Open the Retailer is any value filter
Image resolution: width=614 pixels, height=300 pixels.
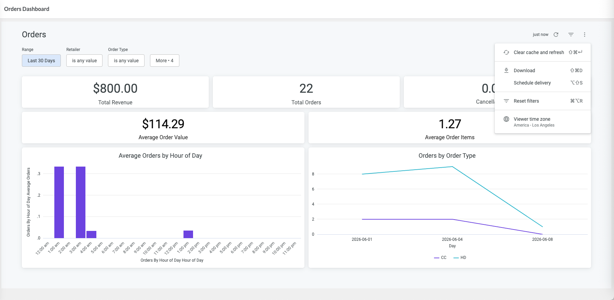pos(84,61)
